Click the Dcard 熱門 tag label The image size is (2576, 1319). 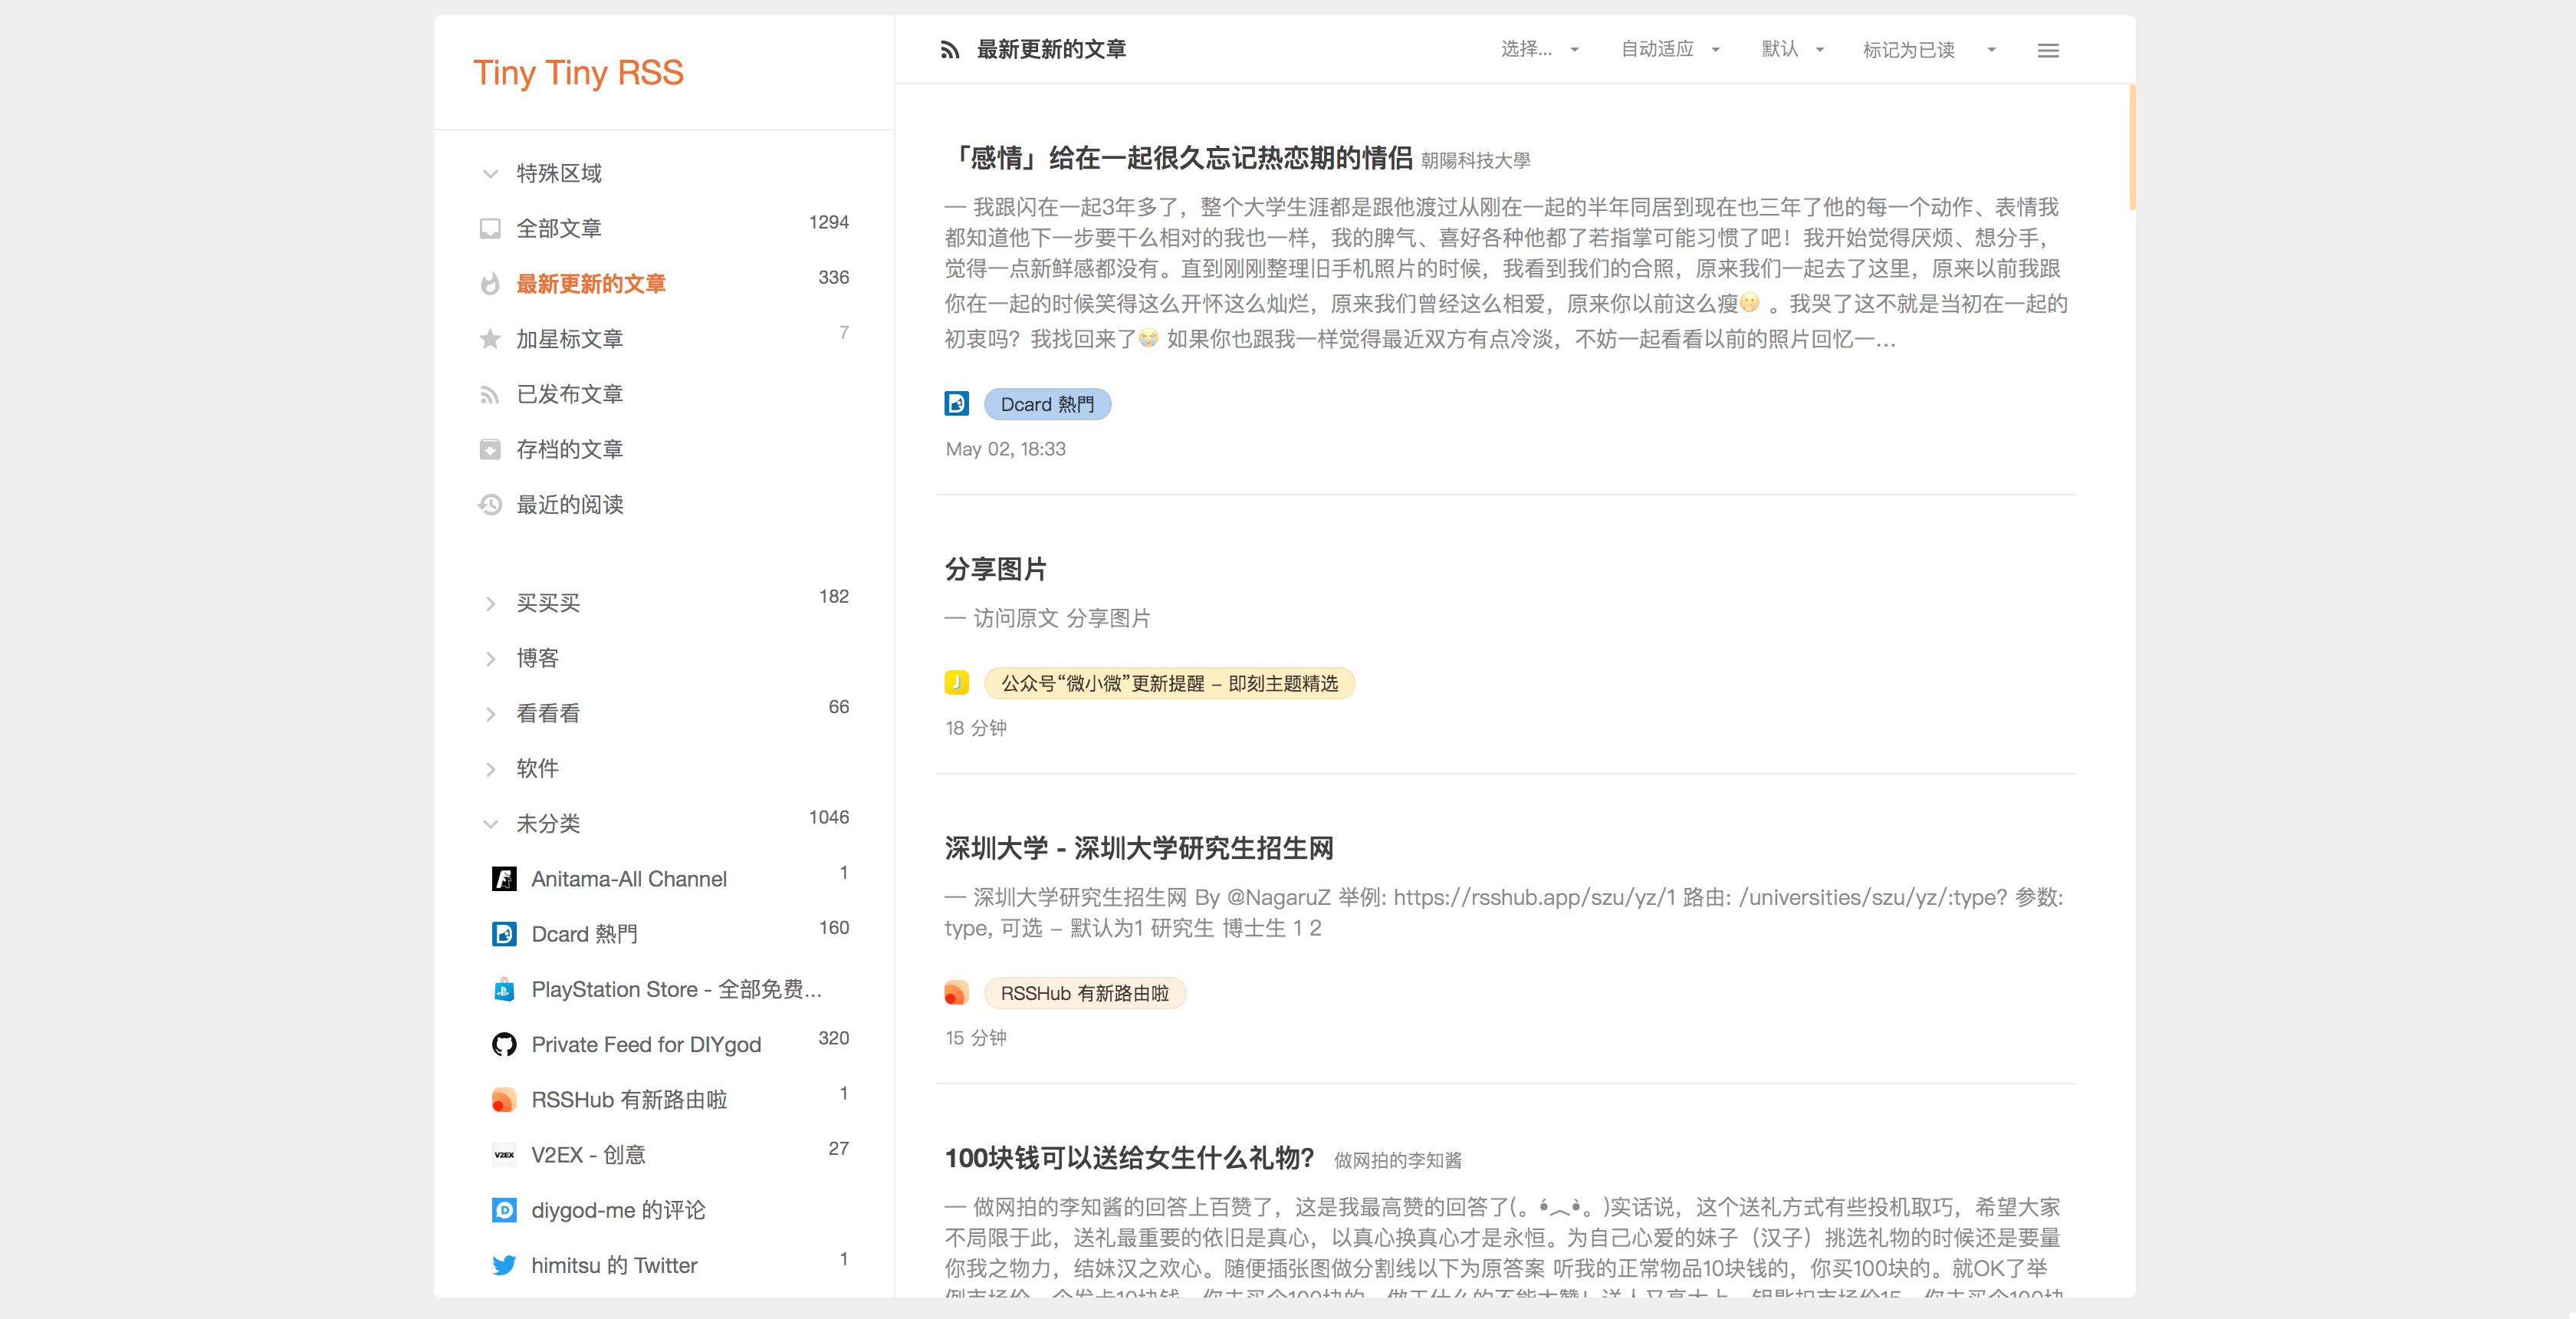(x=1047, y=404)
